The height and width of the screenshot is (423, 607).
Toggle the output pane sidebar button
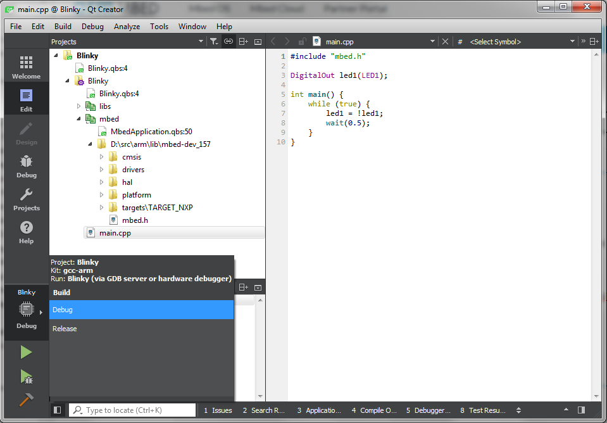coord(57,410)
